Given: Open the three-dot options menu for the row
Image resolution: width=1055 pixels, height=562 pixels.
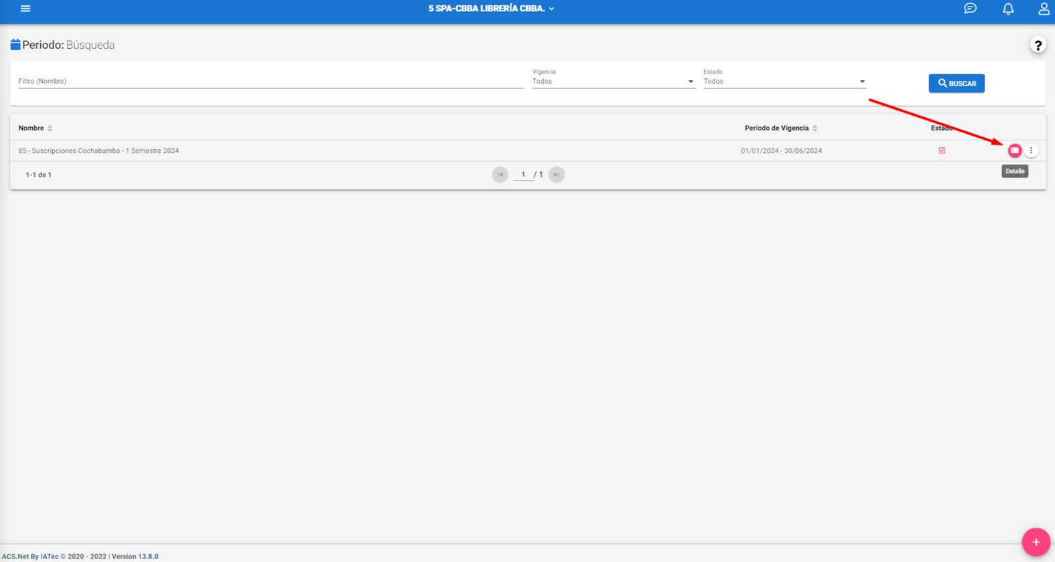Looking at the screenshot, I should 1031,151.
